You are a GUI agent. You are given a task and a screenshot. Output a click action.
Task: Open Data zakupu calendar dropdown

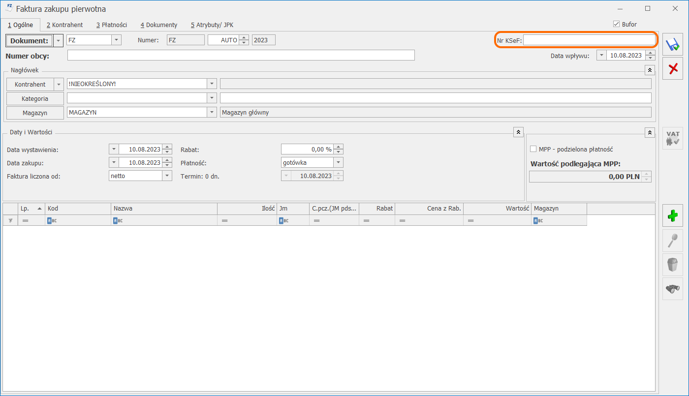point(114,162)
